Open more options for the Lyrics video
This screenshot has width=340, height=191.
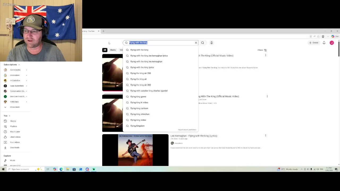point(266,136)
